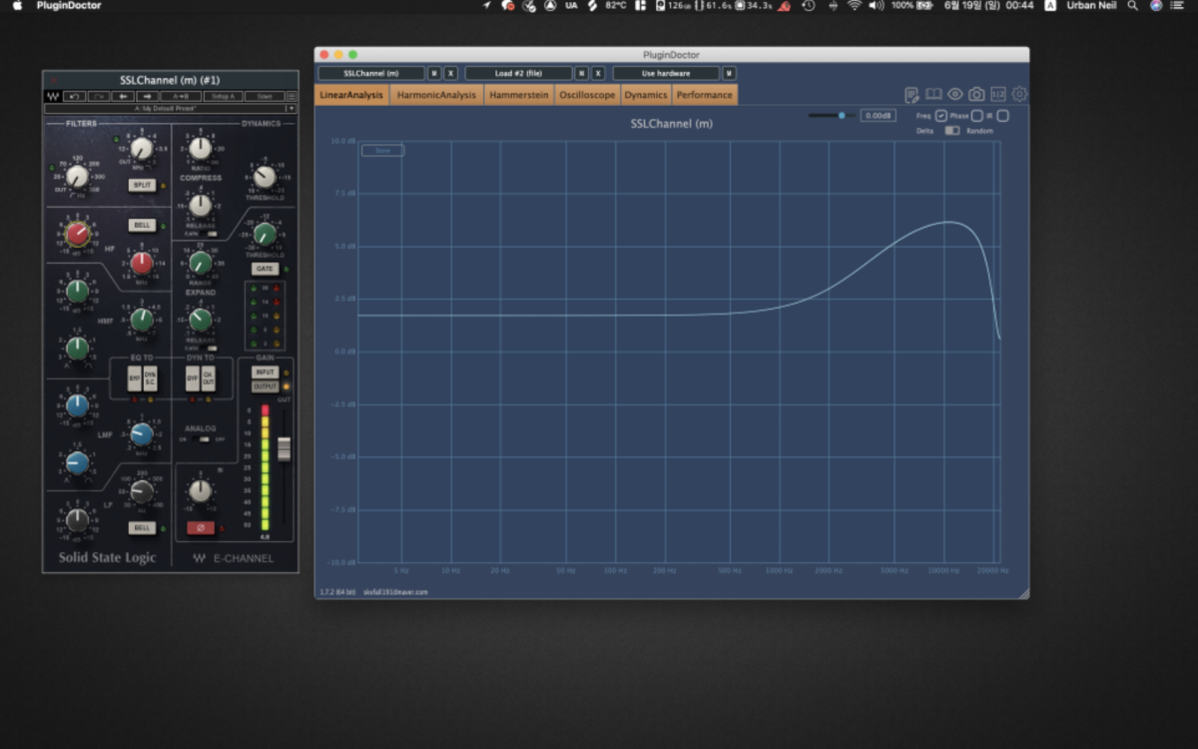Click the black LF gain knob

point(78,519)
